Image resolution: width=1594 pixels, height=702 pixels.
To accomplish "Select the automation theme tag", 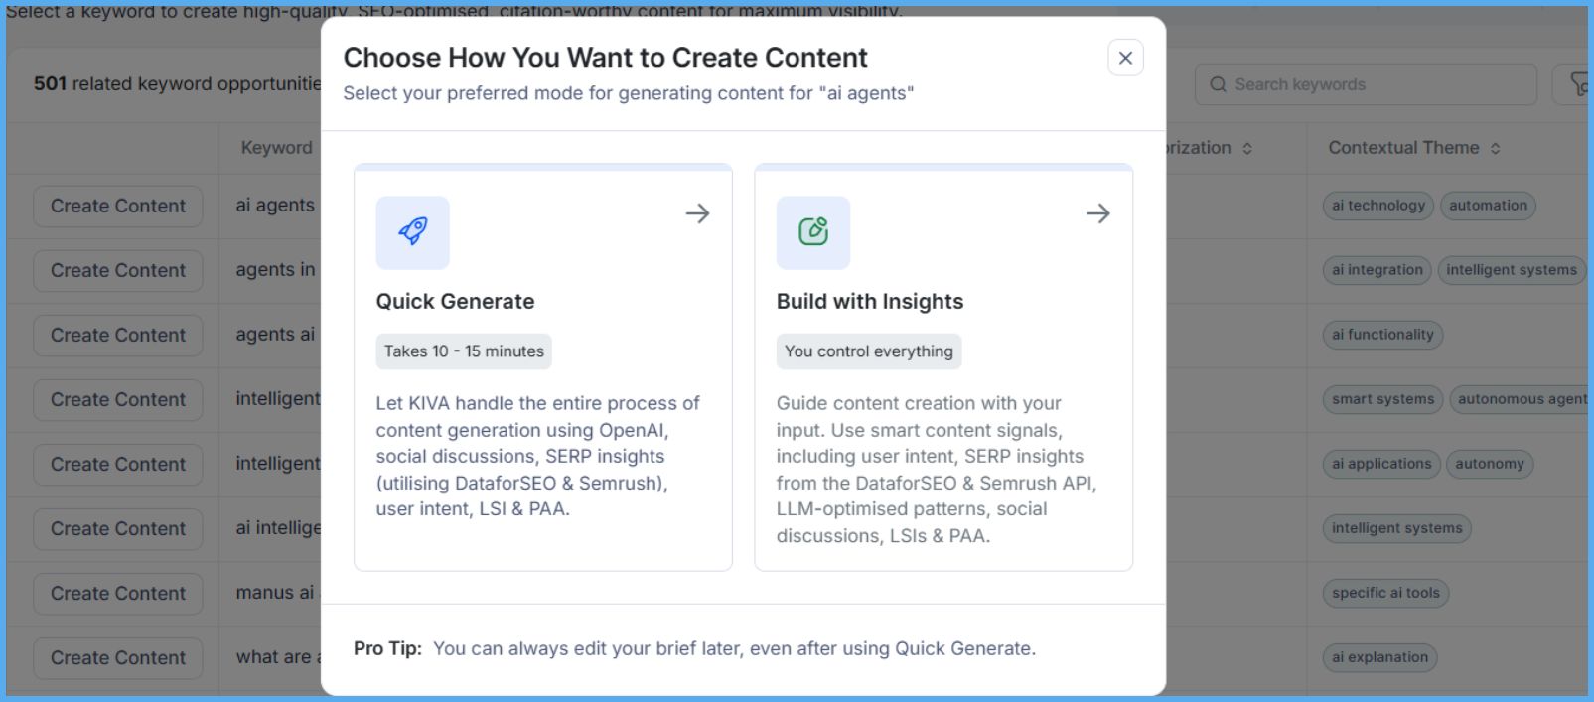I will point(1488,206).
